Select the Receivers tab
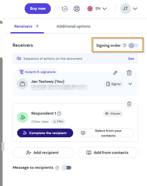The image size is (147, 186). (x=27, y=26)
